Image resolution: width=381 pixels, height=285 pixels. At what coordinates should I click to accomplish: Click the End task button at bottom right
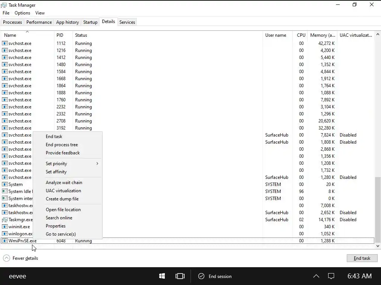click(362, 258)
